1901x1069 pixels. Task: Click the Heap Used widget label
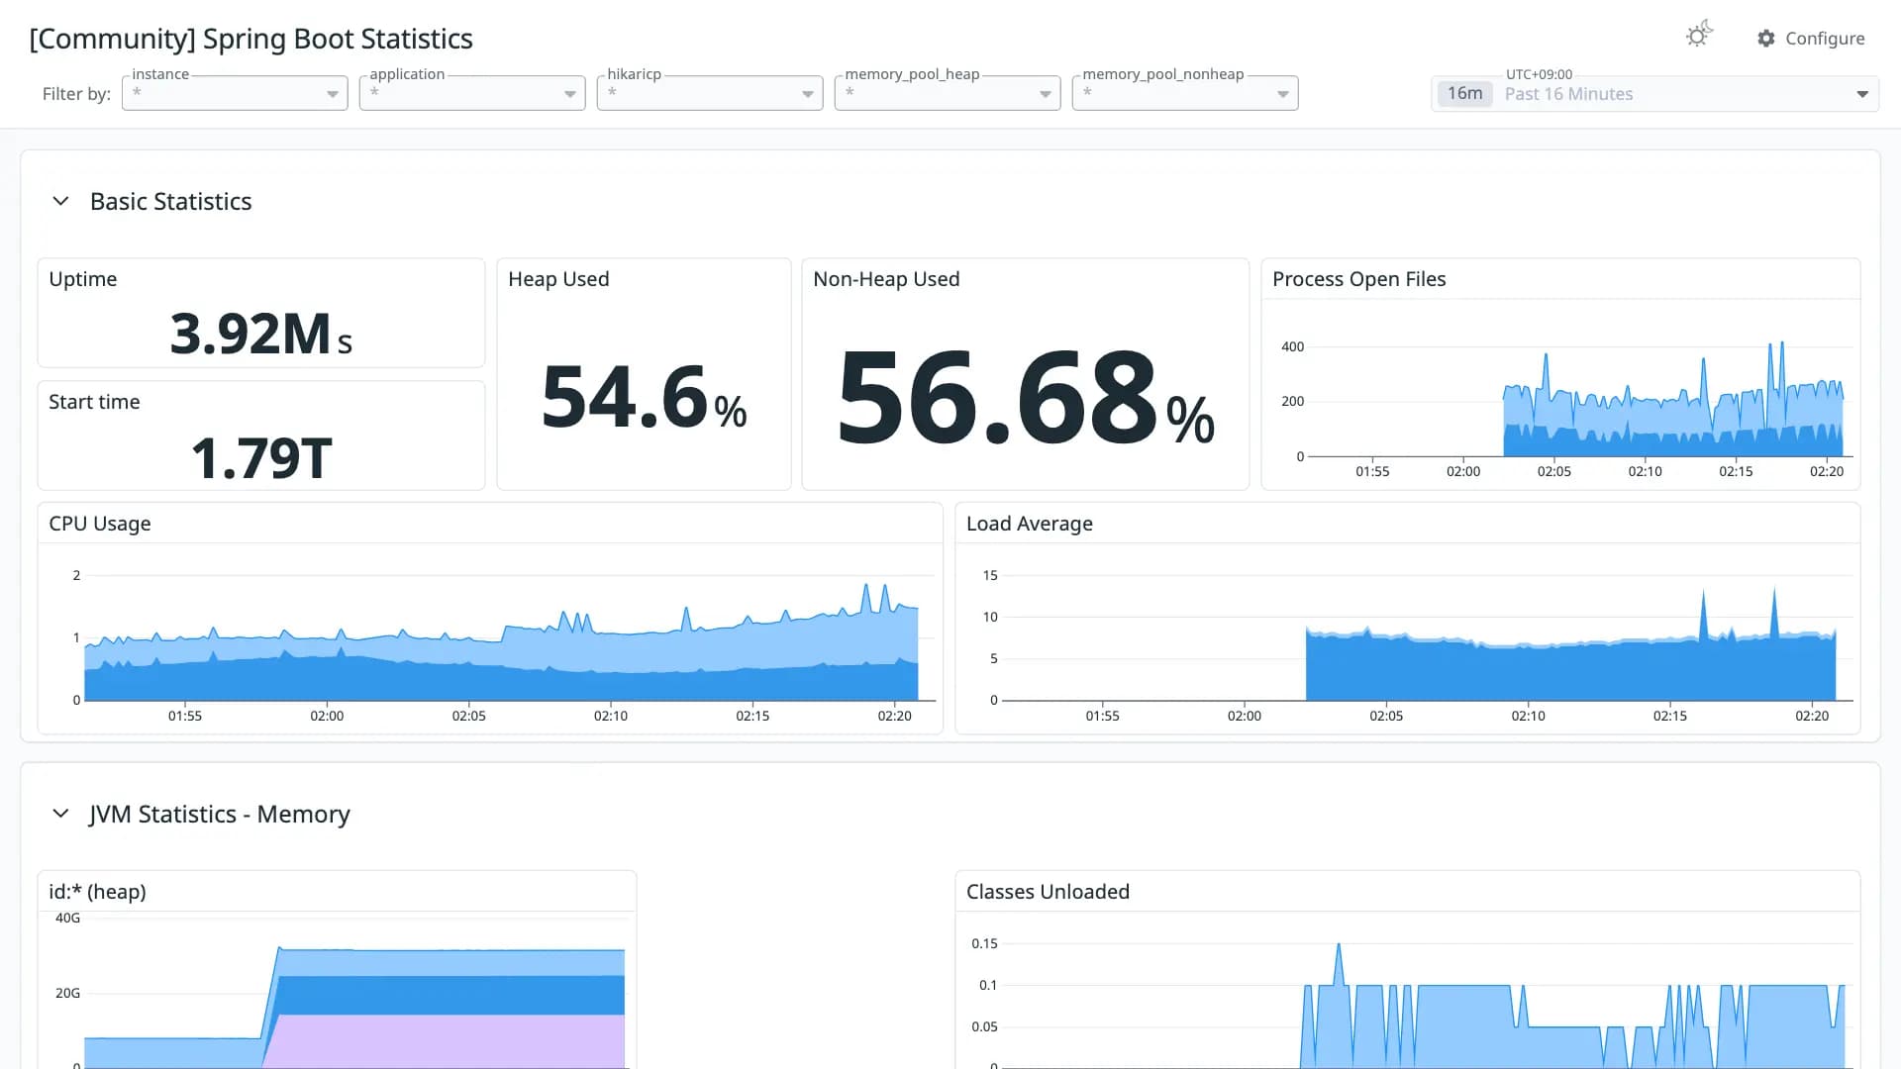558,279
